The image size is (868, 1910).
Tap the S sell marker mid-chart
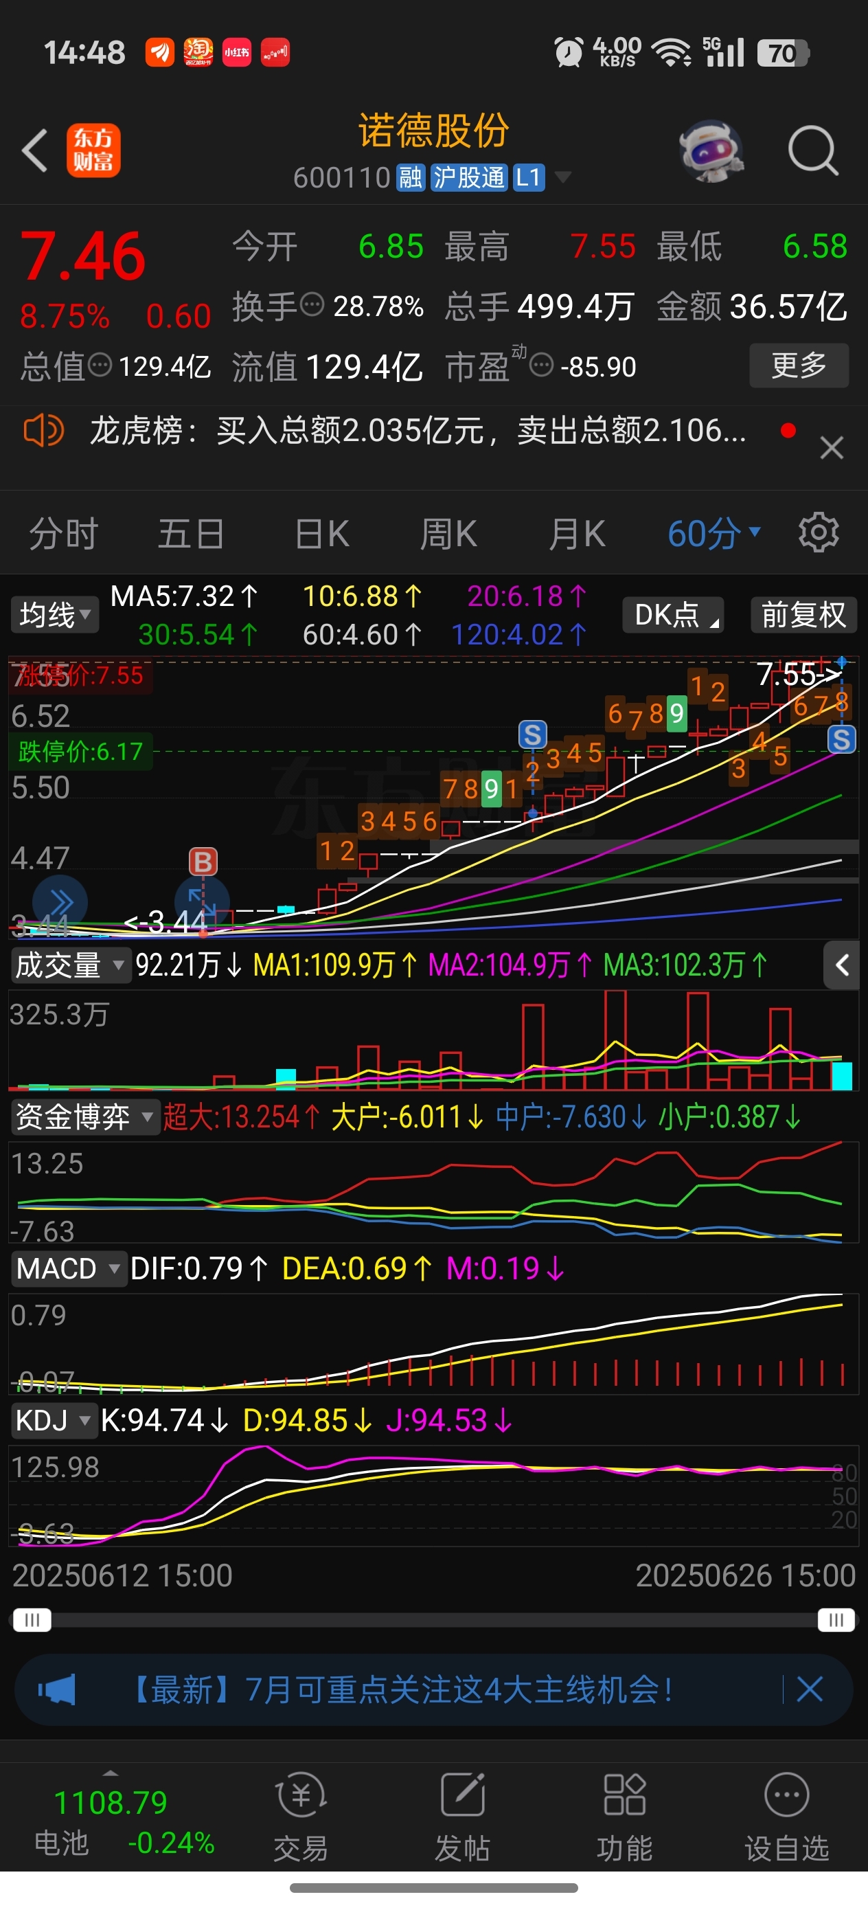click(532, 734)
